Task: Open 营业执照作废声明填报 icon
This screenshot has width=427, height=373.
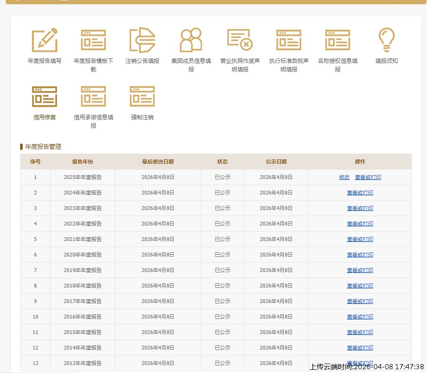Action: click(240, 40)
